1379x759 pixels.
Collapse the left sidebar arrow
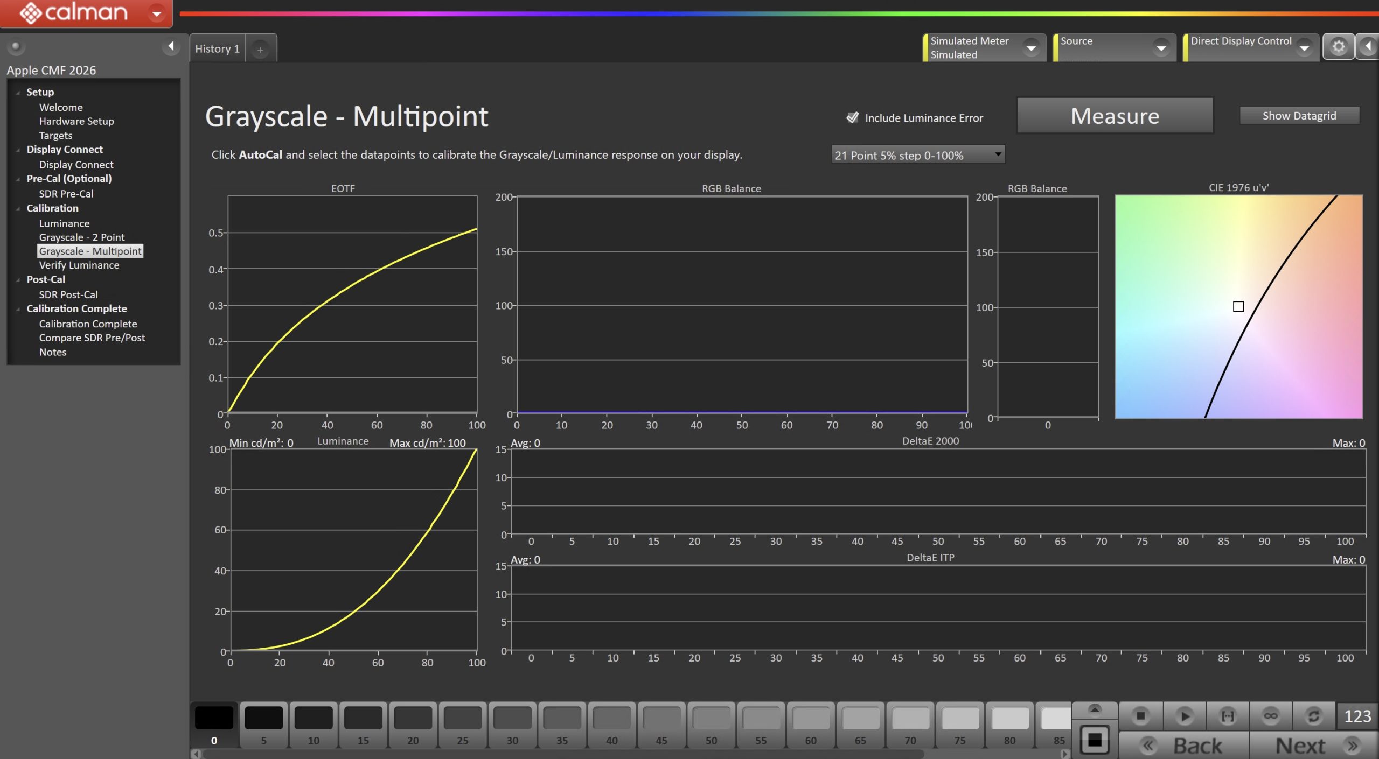point(171,46)
